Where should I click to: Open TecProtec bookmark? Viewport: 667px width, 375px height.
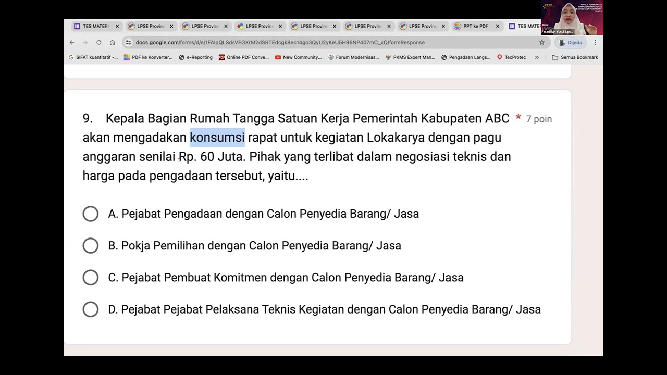tap(511, 57)
